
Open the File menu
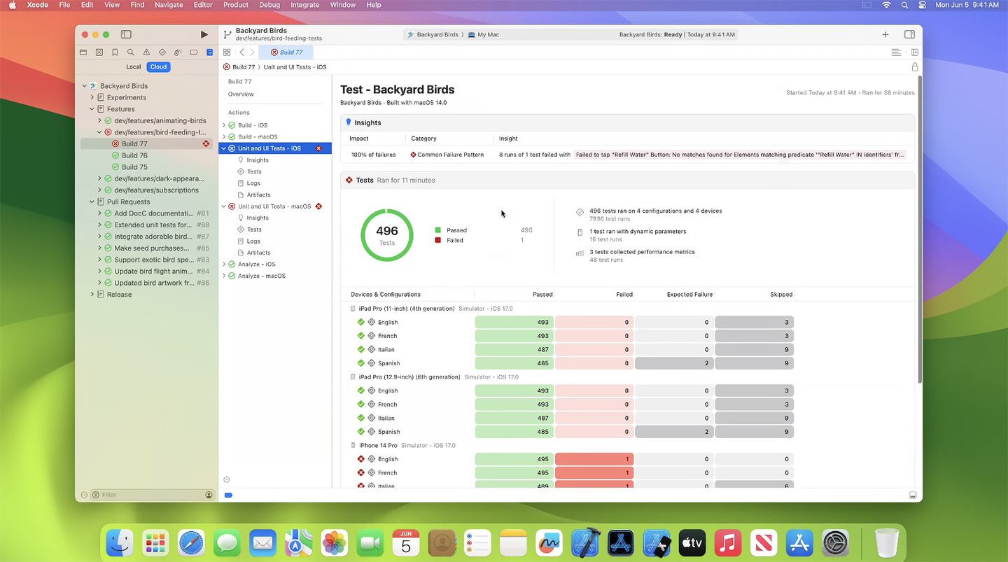pyautogui.click(x=64, y=5)
